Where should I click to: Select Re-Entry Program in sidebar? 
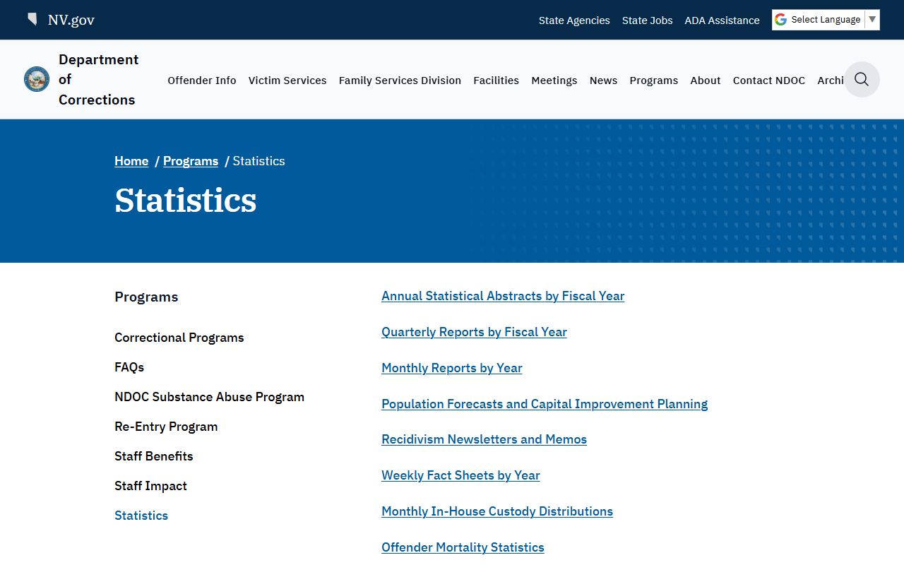tap(166, 427)
